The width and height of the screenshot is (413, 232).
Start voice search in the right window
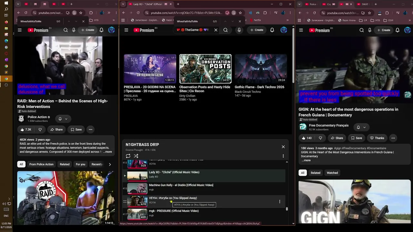tap(370, 30)
